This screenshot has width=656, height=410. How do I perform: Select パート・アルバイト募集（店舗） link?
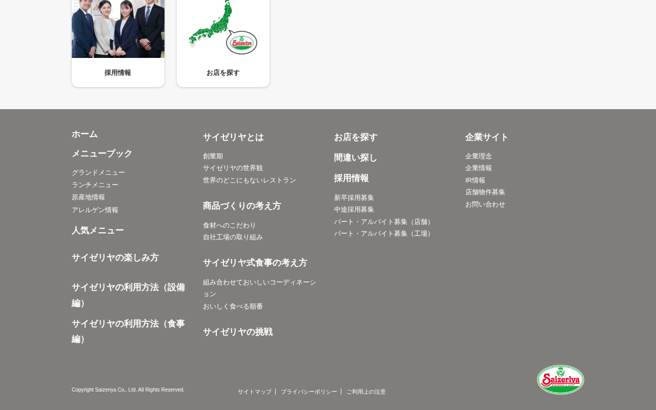coord(384,222)
